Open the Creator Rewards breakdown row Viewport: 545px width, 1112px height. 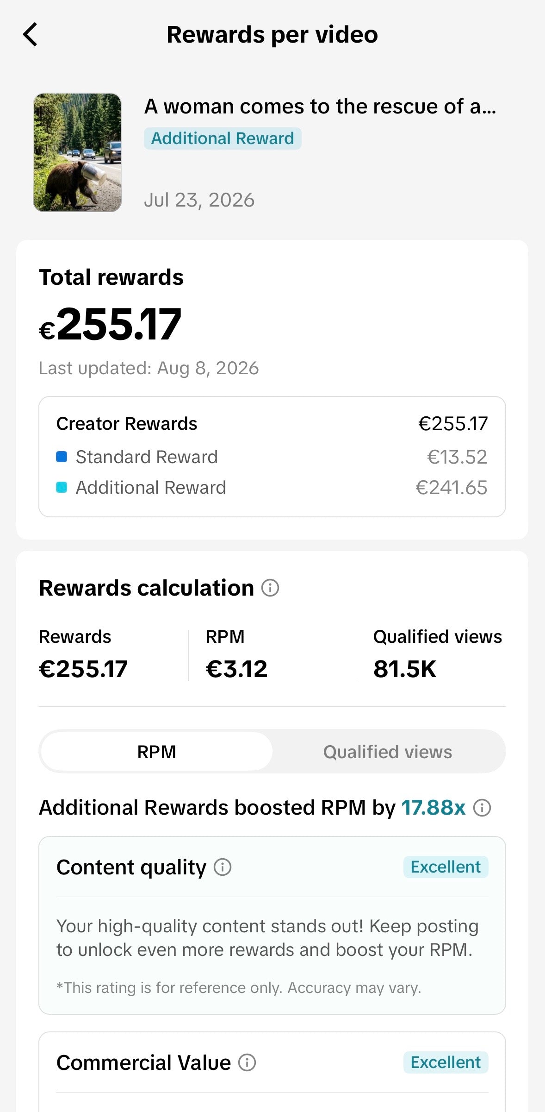272,424
